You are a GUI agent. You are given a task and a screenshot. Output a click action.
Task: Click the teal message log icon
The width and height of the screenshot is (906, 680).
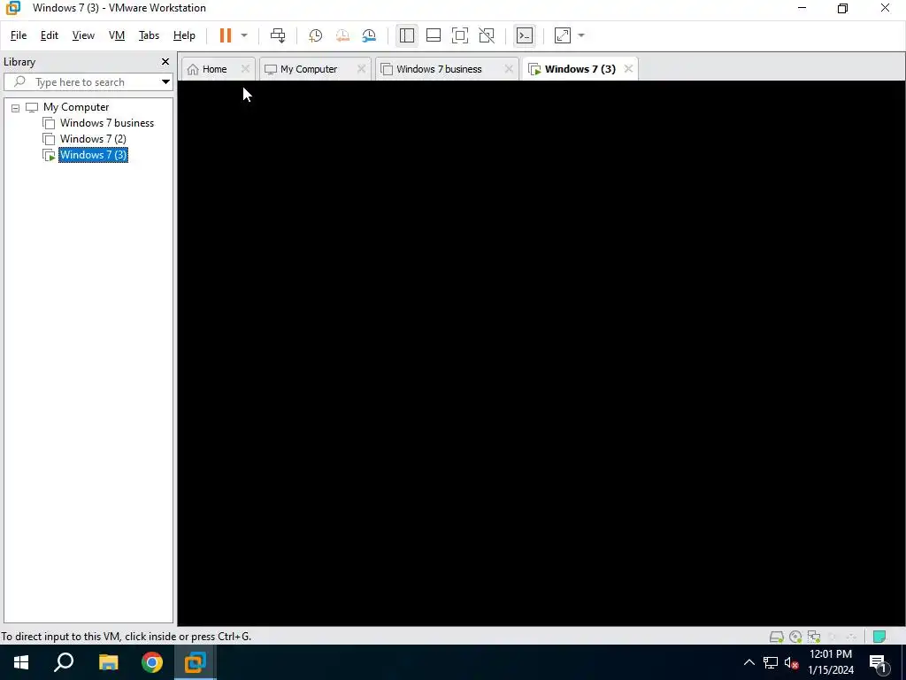(879, 637)
